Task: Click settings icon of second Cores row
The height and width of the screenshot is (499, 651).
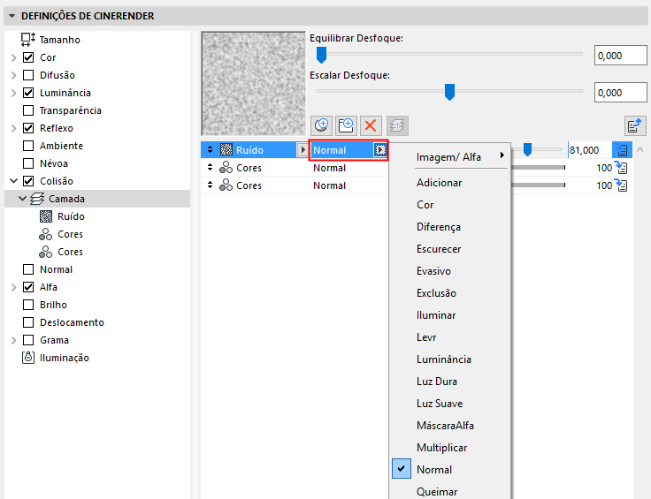Action: coord(621,185)
